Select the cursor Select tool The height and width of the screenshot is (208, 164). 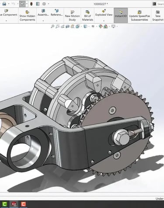tap(22, 4)
